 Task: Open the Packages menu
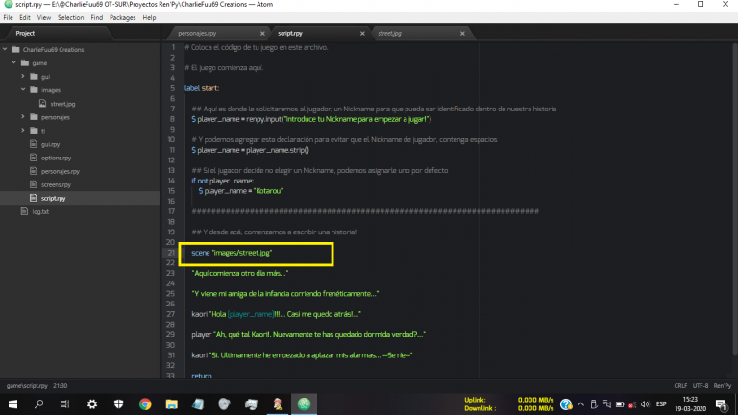[122, 17]
